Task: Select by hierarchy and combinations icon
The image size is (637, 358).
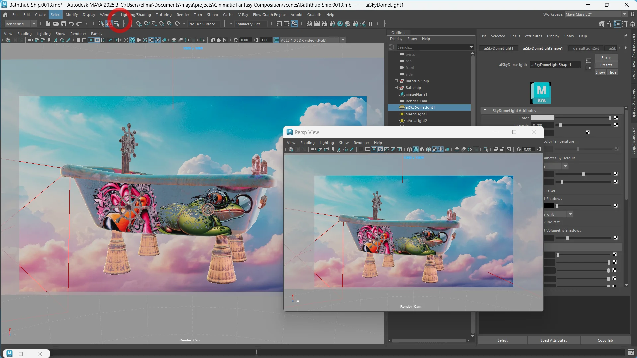Action: [x=101, y=24]
